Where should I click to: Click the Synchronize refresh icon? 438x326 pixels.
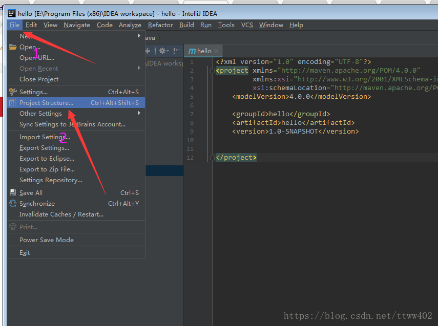13,203
